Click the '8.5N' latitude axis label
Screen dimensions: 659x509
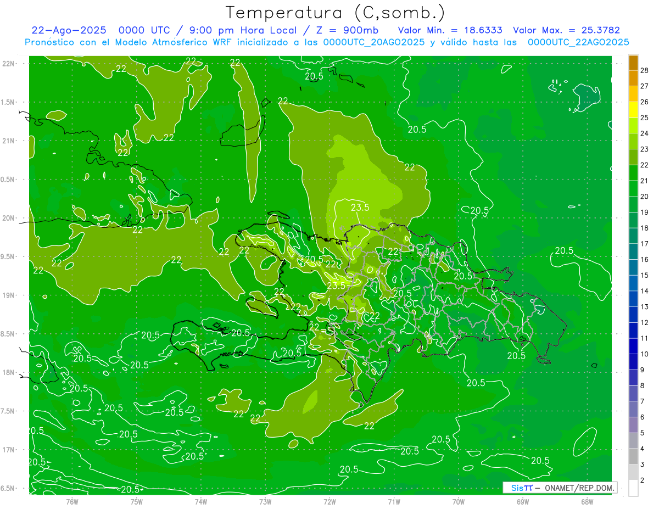(x=7, y=334)
